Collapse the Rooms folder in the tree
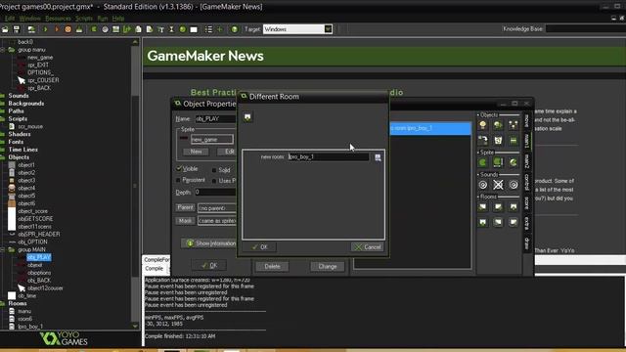This screenshot has width=626, height=352. click(2, 303)
